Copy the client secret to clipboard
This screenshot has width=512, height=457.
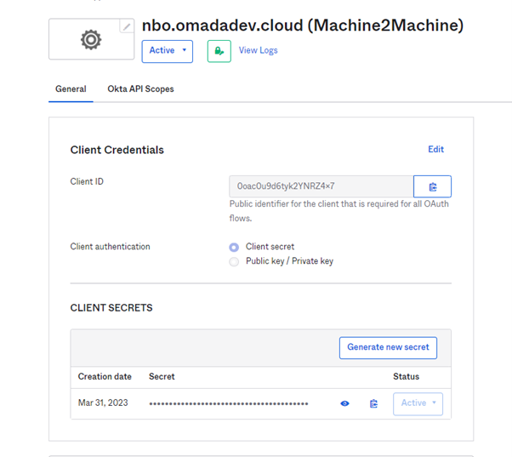pos(373,403)
